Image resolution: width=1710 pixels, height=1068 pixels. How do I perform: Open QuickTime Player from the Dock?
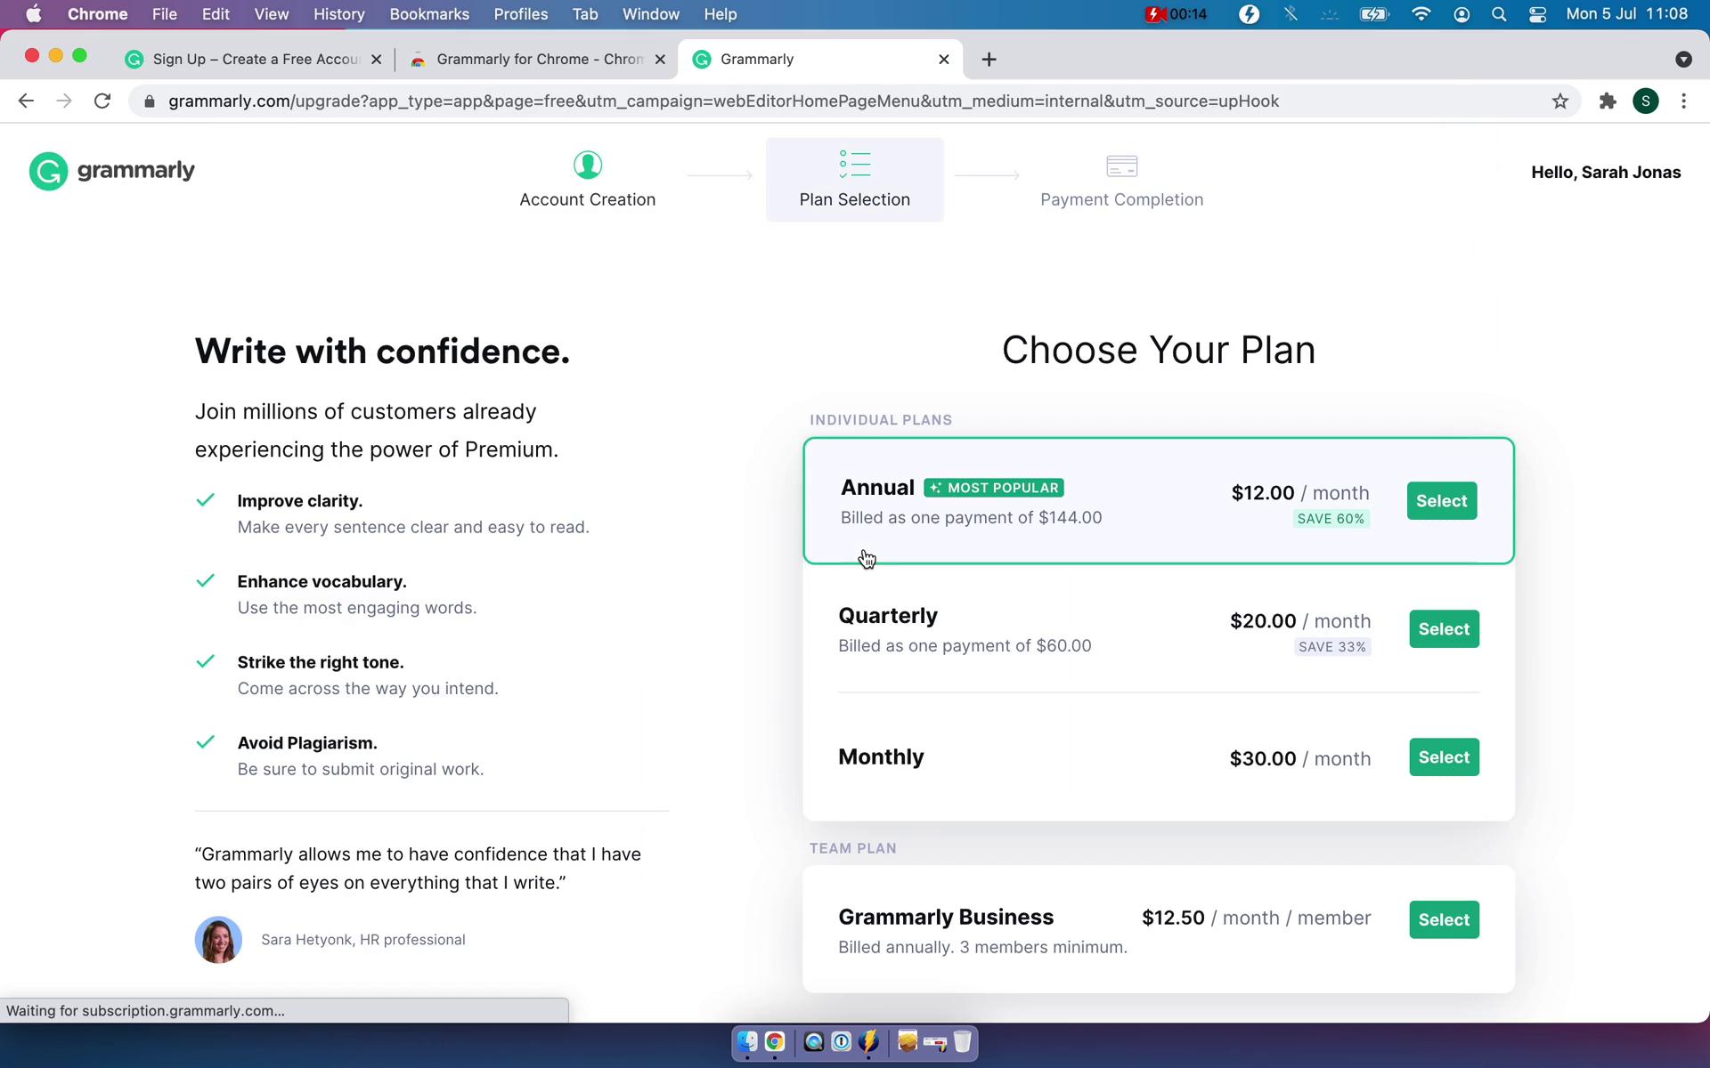pos(813,1041)
